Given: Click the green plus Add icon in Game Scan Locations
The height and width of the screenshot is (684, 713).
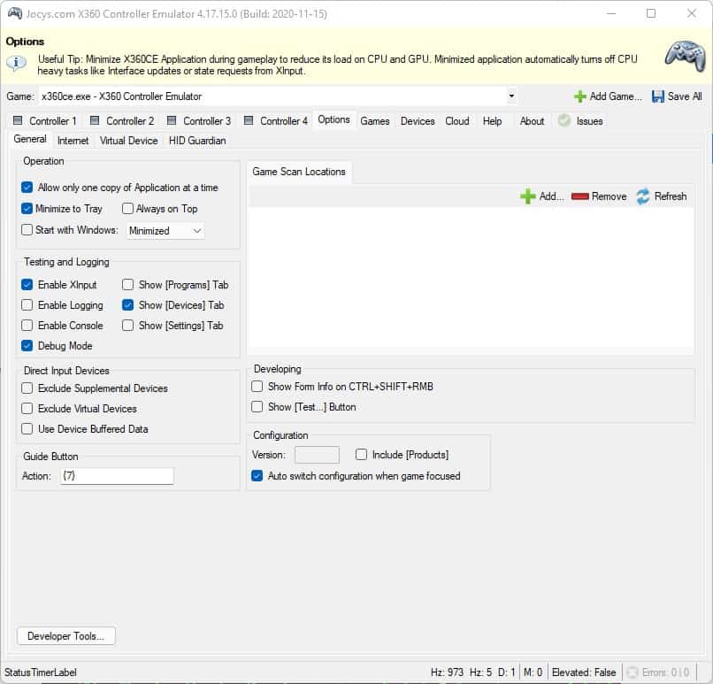Looking at the screenshot, I should (527, 196).
